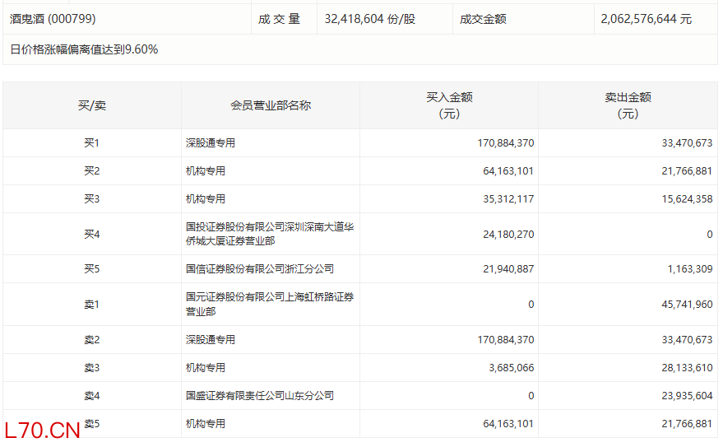Select the 买1 row label
This screenshot has height=447, width=723.
(92, 143)
